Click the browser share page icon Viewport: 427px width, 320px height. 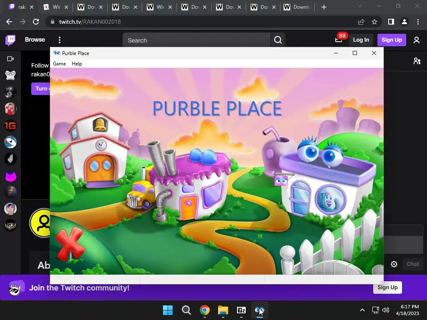(361, 22)
